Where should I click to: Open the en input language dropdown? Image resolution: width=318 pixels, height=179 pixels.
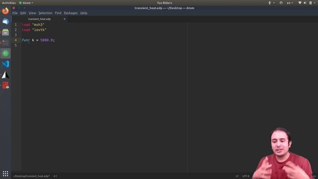(290, 3)
